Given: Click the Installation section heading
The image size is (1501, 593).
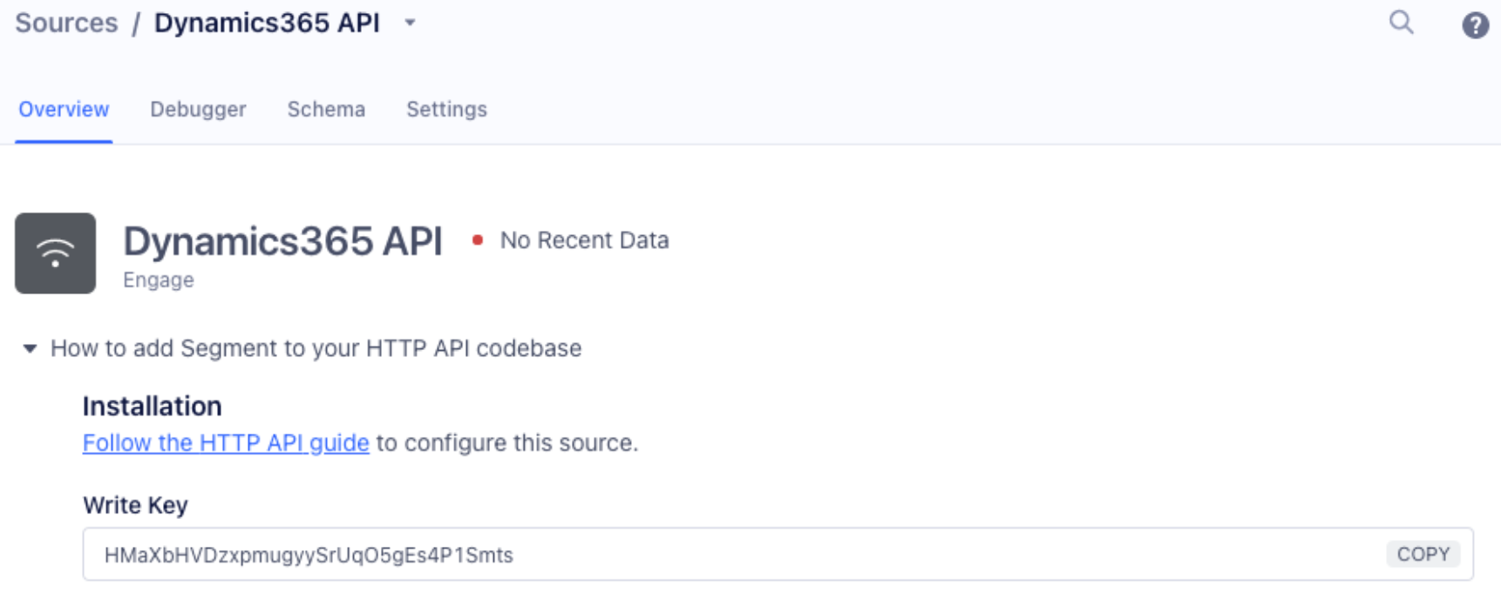Looking at the screenshot, I should point(153,406).
